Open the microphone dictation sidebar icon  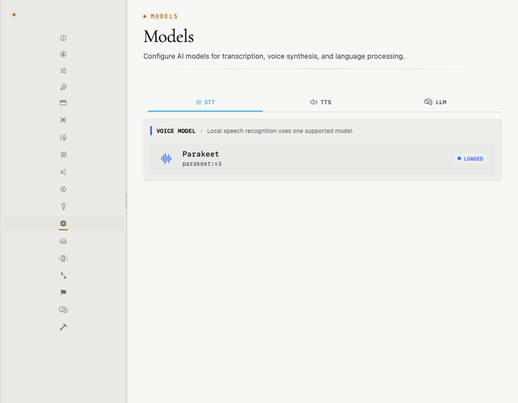63,138
